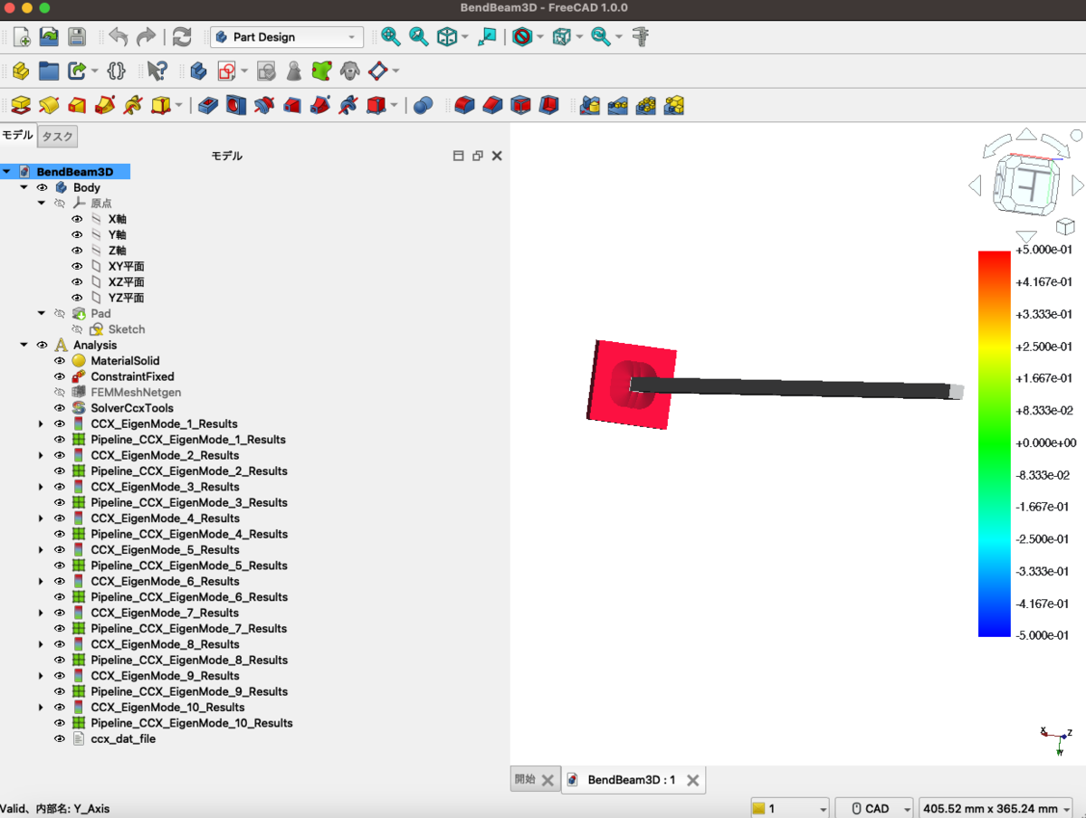1086x818 pixels.
Task: Select the ccx_dat_file tree item
Action: pos(123,738)
